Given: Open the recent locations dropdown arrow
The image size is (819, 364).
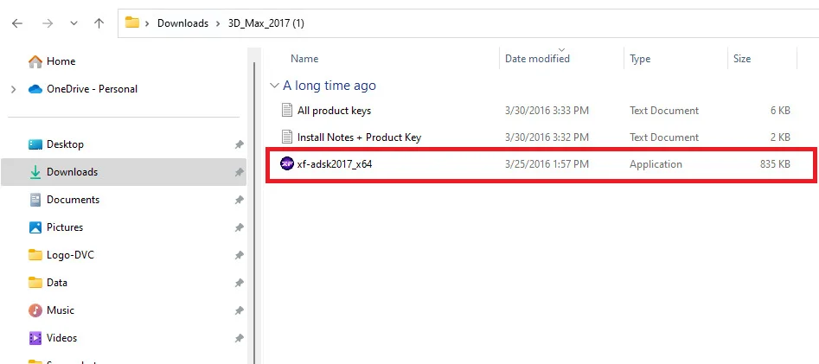Looking at the screenshot, I should coord(74,23).
